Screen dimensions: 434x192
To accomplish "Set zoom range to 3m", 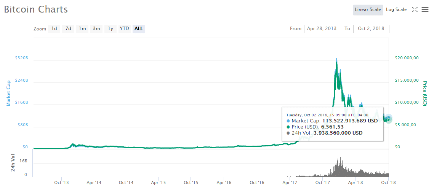I will [x=96, y=29].
